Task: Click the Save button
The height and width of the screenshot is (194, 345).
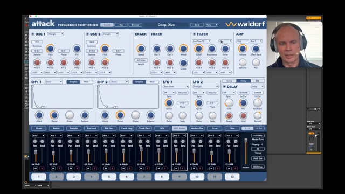Action: click(197, 25)
